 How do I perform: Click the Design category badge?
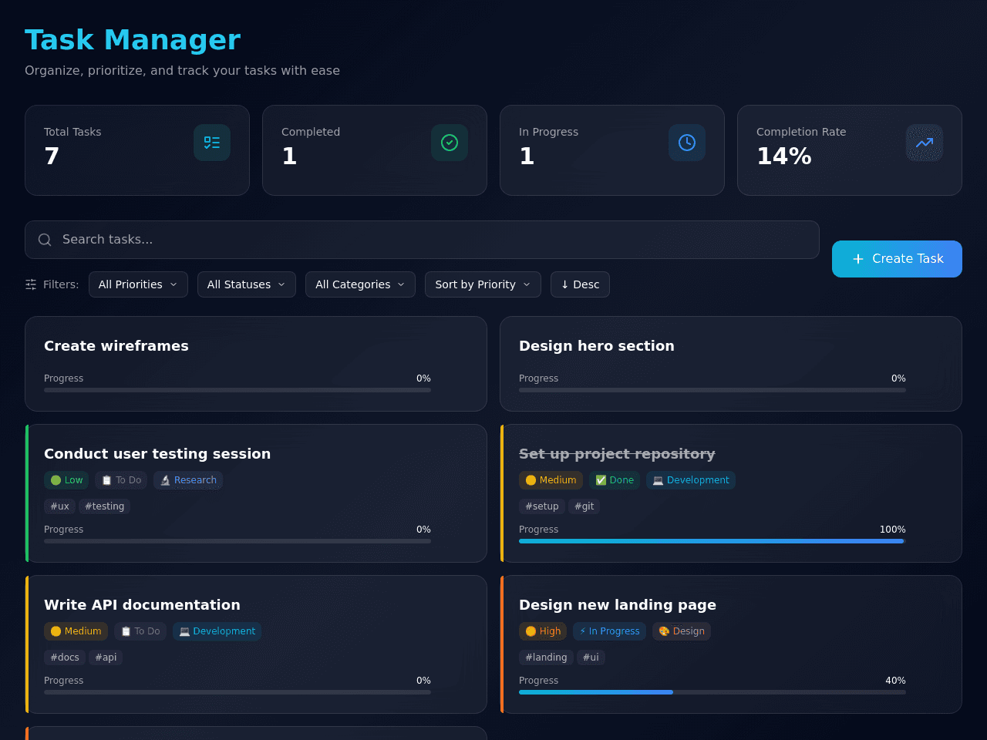coord(682,631)
